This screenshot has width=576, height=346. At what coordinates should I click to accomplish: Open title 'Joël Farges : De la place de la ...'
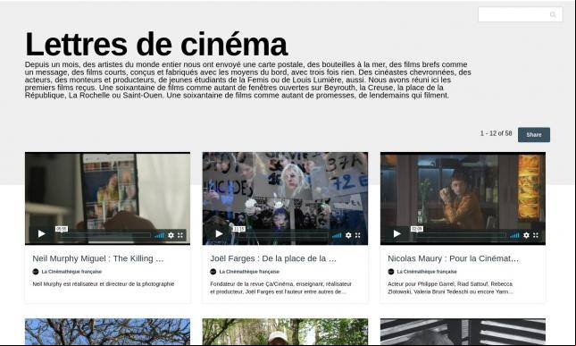tap(273, 258)
